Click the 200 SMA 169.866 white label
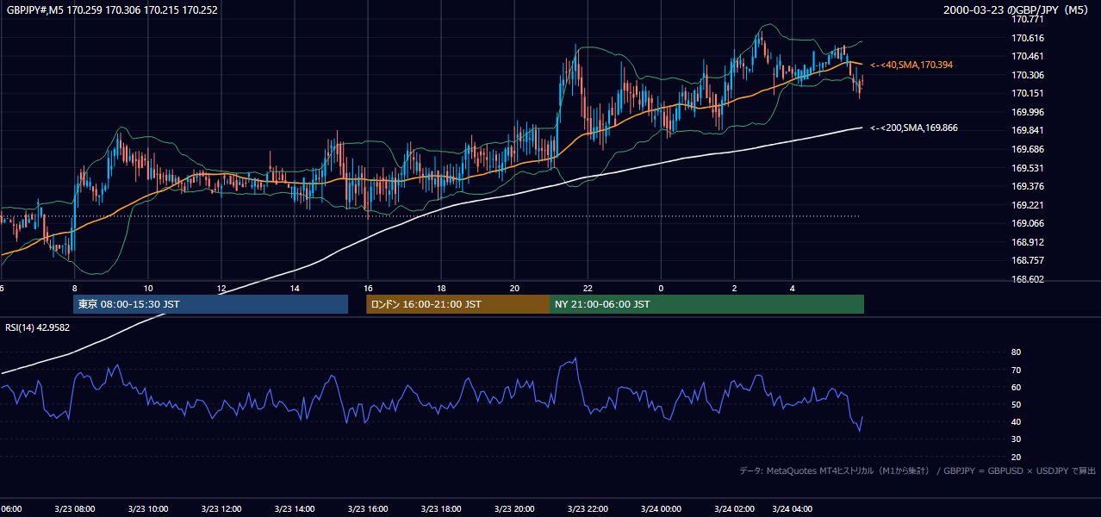Screen dimensions: 1101x517 (914, 128)
